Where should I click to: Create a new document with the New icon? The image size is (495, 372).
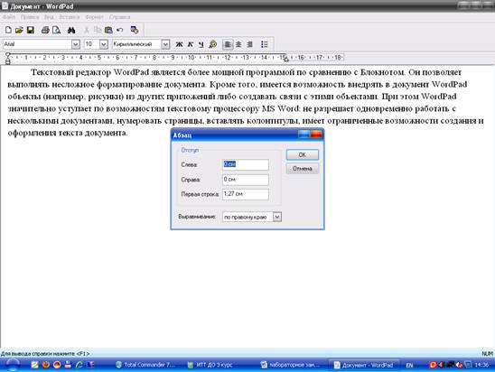tap(8, 30)
